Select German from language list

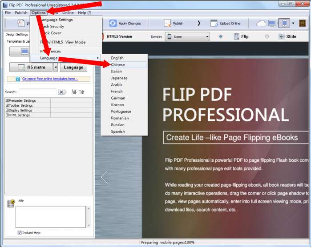pyautogui.click(x=124, y=98)
